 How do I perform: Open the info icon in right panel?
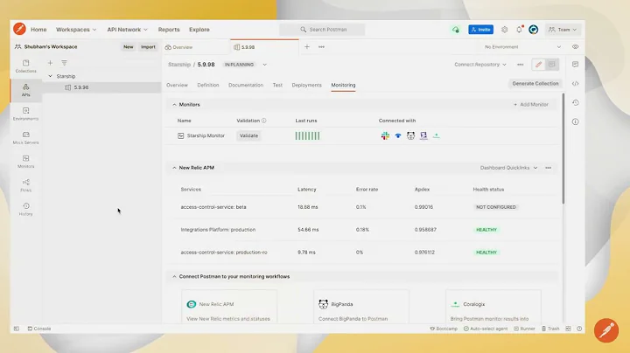(x=576, y=121)
